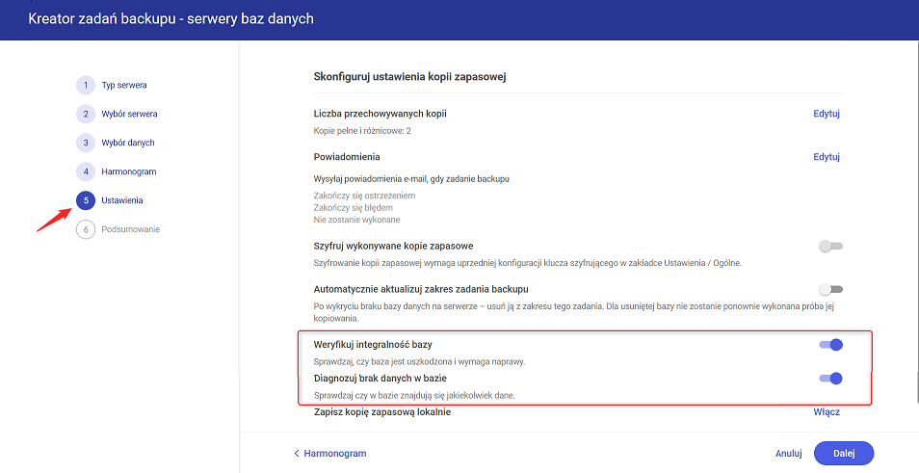This screenshot has width=919, height=473.
Task: Go to the Wybór serwera step
Action: click(129, 114)
